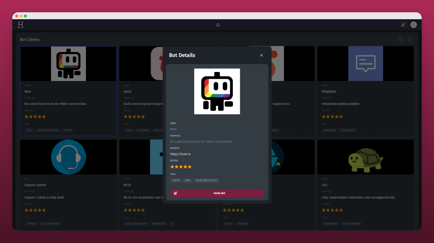Viewport: 434px width, 243px height.
Task: Click the rocket icon on Invite Bot
Action: (x=175, y=193)
